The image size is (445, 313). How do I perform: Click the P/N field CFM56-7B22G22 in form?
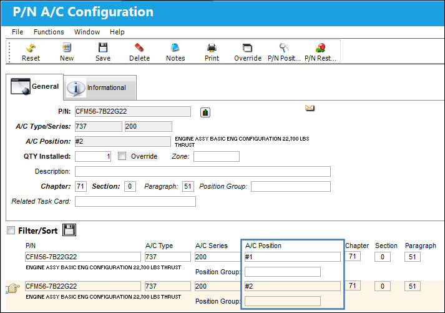(133, 111)
